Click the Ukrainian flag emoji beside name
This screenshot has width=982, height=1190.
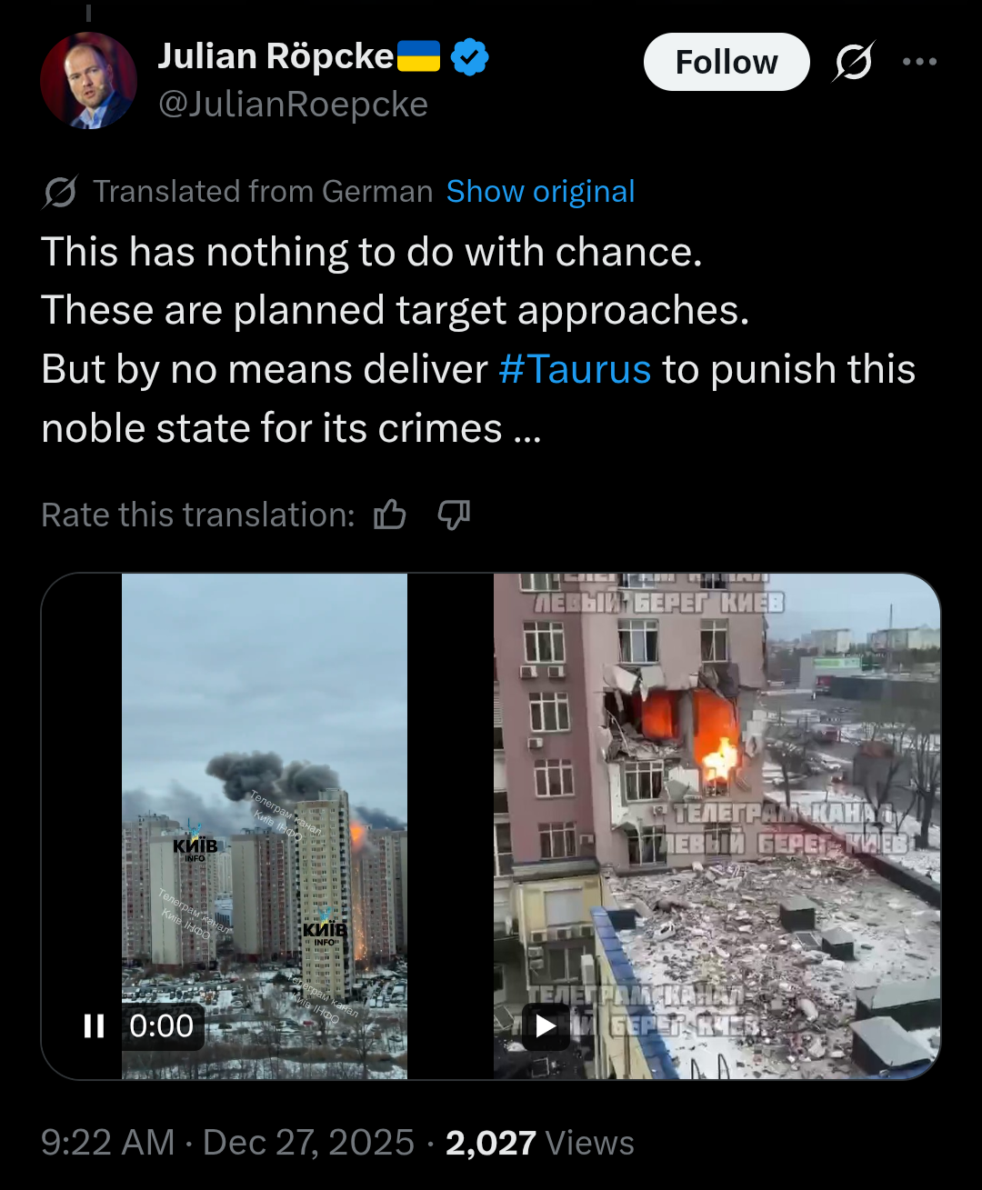(x=419, y=56)
